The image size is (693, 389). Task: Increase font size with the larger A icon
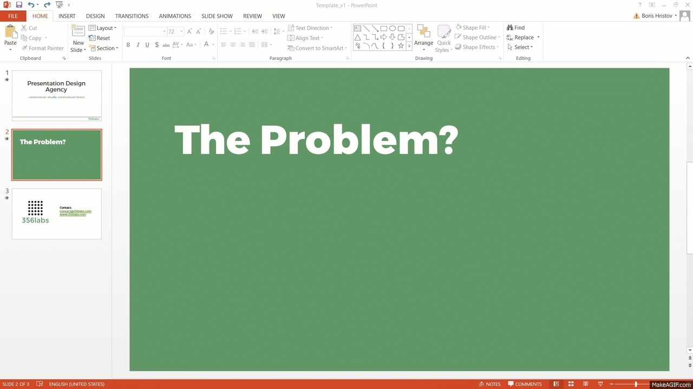click(x=190, y=31)
